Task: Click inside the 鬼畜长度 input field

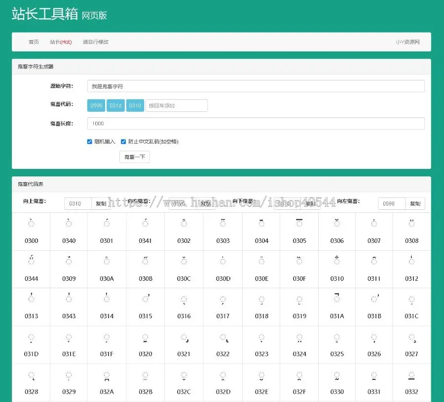Action: 255,124
